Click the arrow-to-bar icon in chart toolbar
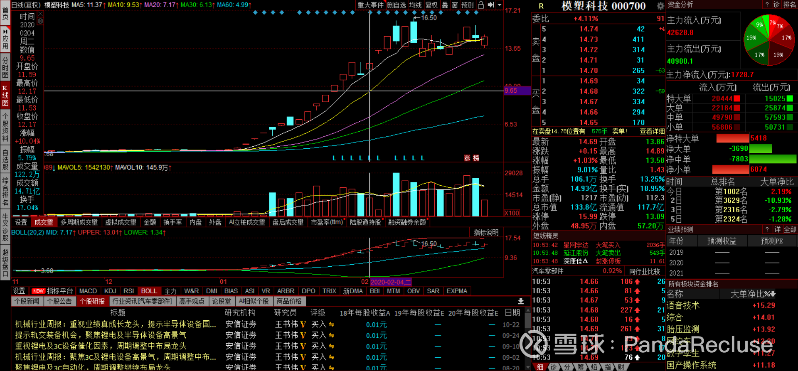The height and width of the screenshot is (371, 798). [491, 5]
